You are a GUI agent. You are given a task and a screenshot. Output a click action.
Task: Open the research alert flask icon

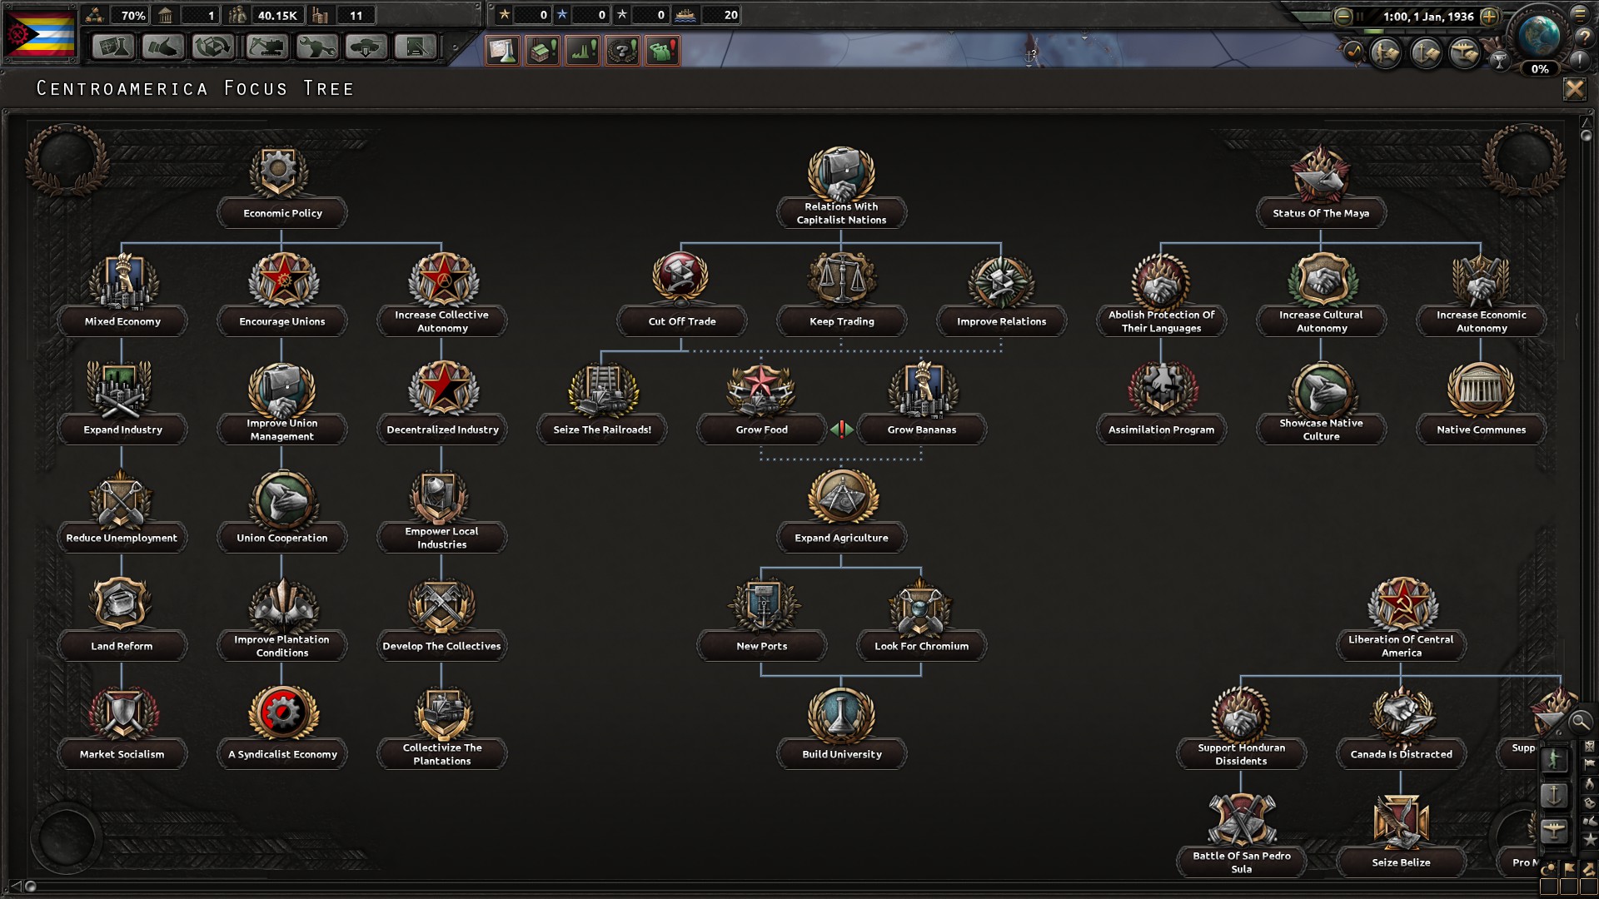point(502,51)
